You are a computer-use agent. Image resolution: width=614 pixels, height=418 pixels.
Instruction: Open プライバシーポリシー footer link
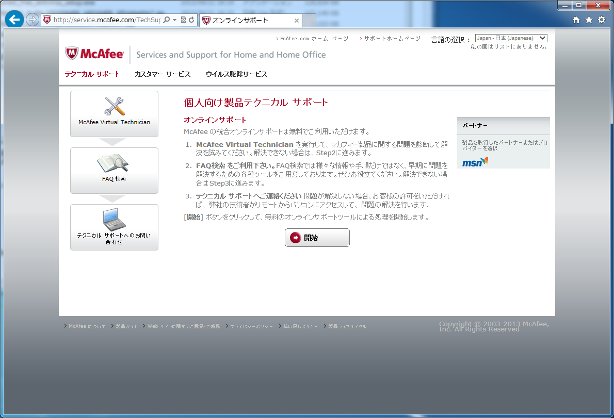[251, 326]
